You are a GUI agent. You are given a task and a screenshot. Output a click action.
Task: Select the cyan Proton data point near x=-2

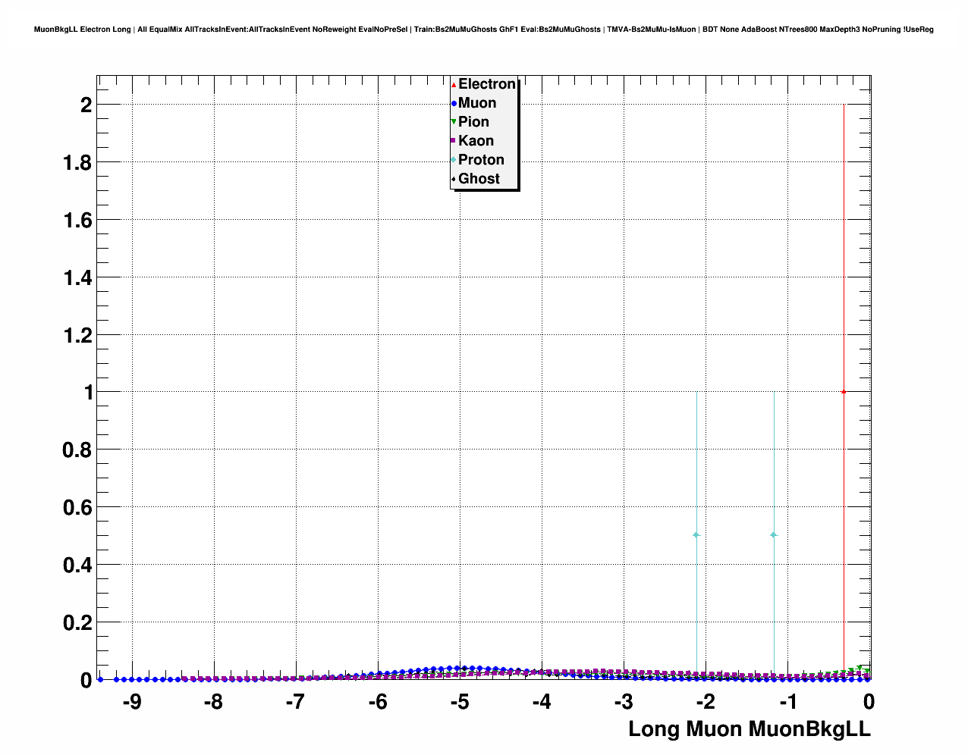click(696, 535)
